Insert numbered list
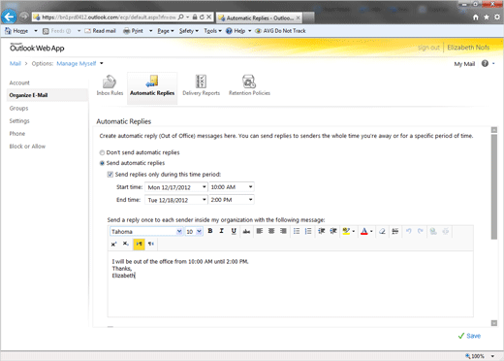The image size is (504, 361). 308,231
